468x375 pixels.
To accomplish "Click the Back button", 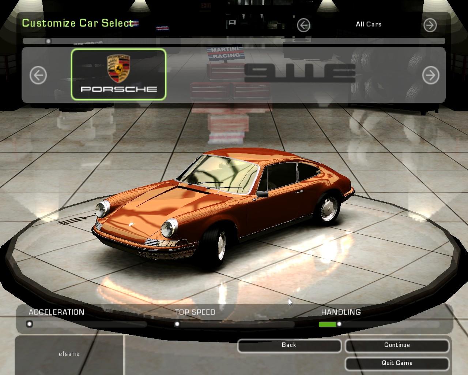I will [x=289, y=345].
